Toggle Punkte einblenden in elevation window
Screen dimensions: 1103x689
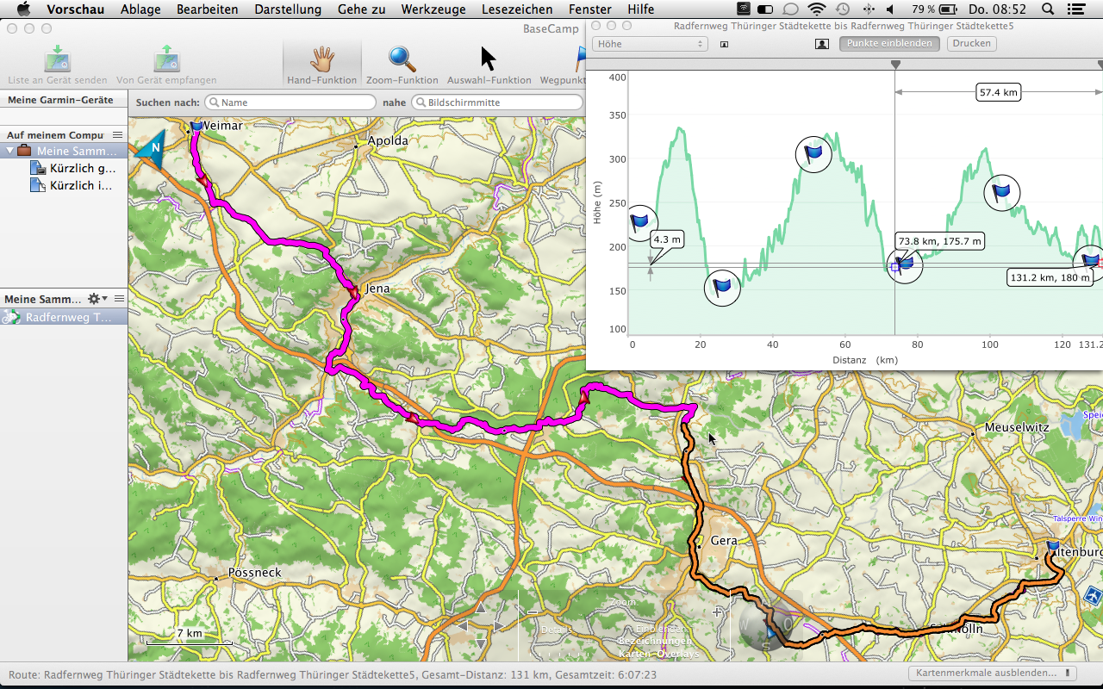(x=889, y=43)
